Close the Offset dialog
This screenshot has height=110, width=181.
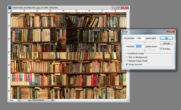[171, 31]
